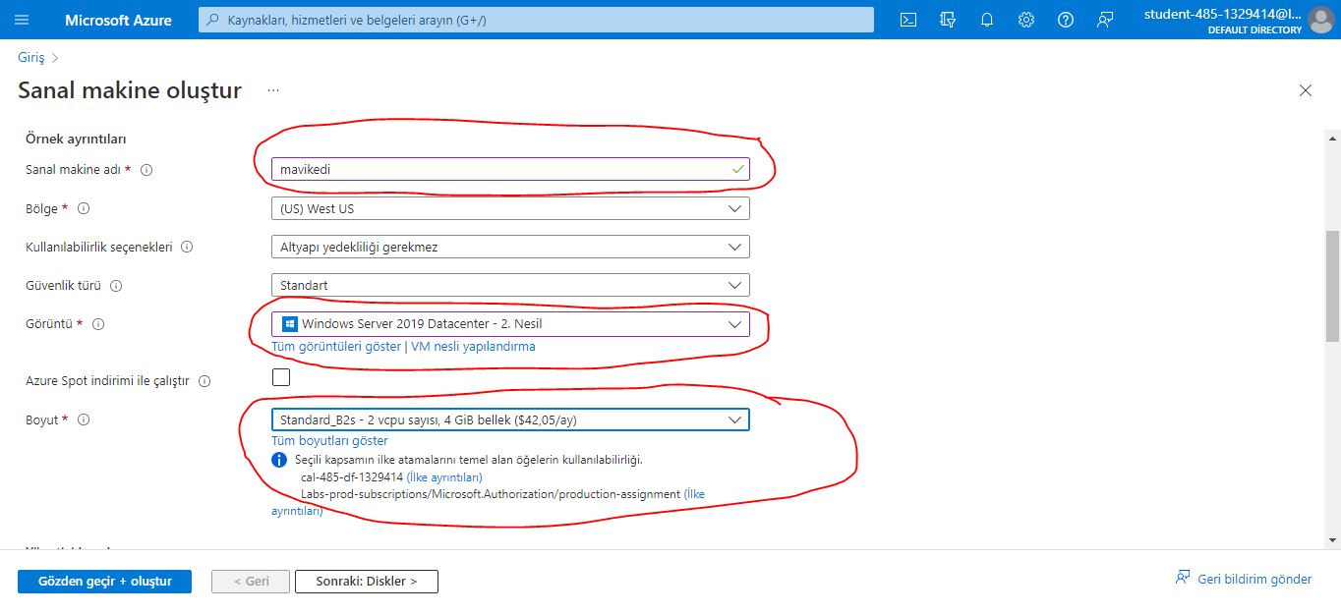This screenshot has width=1341, height=615.
Task: Click the vertical scrollbar thumb of the form
Action: click(x=1333, y=286)
